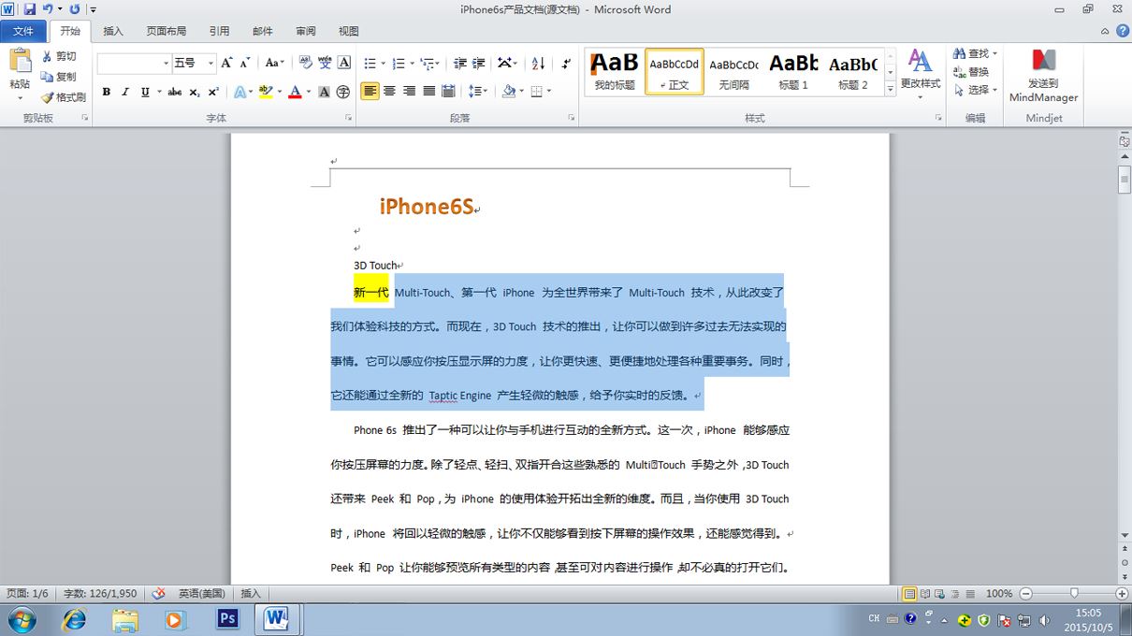Expand the styles gallery More arrow
Viewport: 1132px width, 636px height.
coord(890,90)
